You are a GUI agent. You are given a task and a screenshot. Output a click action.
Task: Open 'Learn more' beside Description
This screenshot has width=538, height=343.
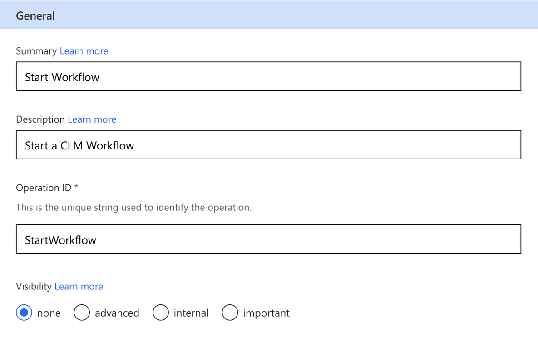point(92,119)
